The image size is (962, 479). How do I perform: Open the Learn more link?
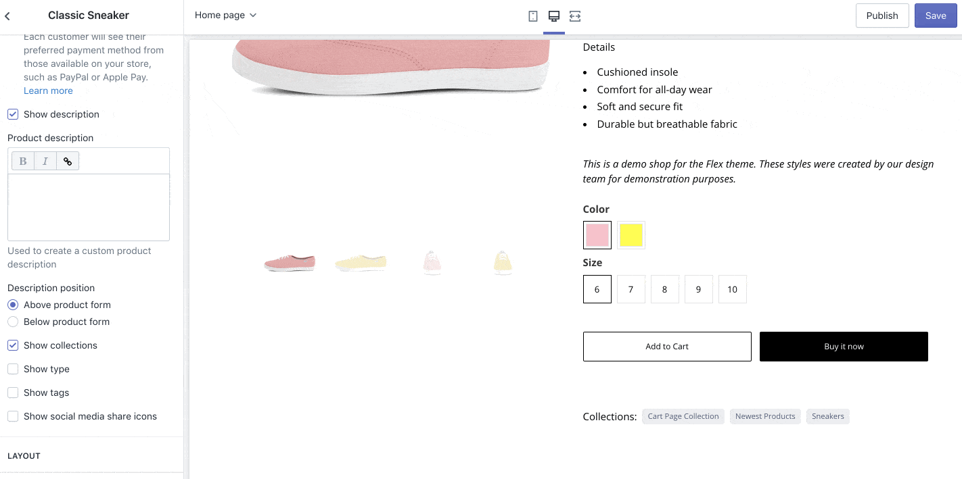48,91
